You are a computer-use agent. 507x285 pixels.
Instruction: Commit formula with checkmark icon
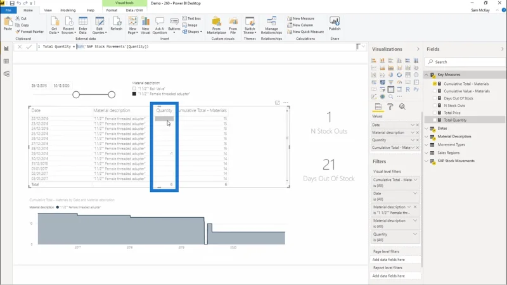[29, 47]
